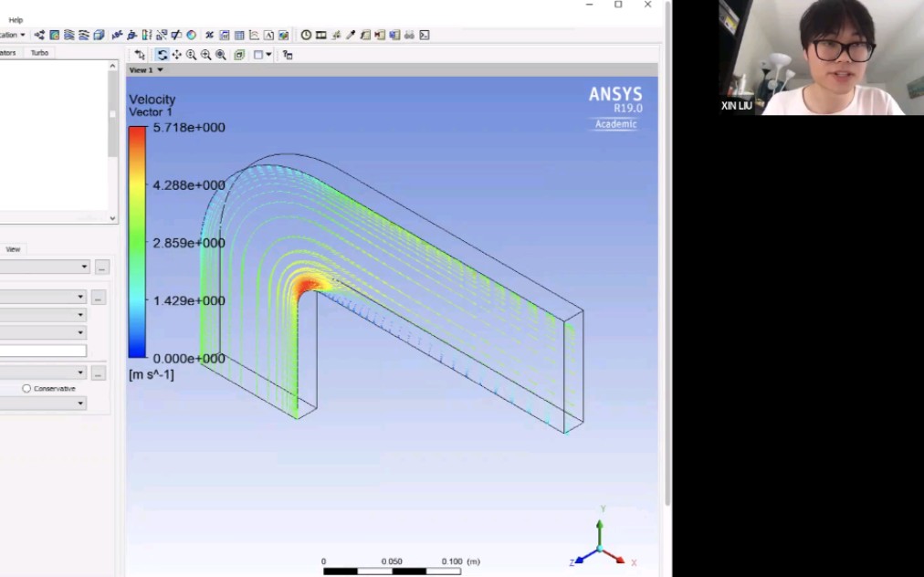Open the Help menu
The height and width of the screenshot is (577, 924).
tap(16, 17)
